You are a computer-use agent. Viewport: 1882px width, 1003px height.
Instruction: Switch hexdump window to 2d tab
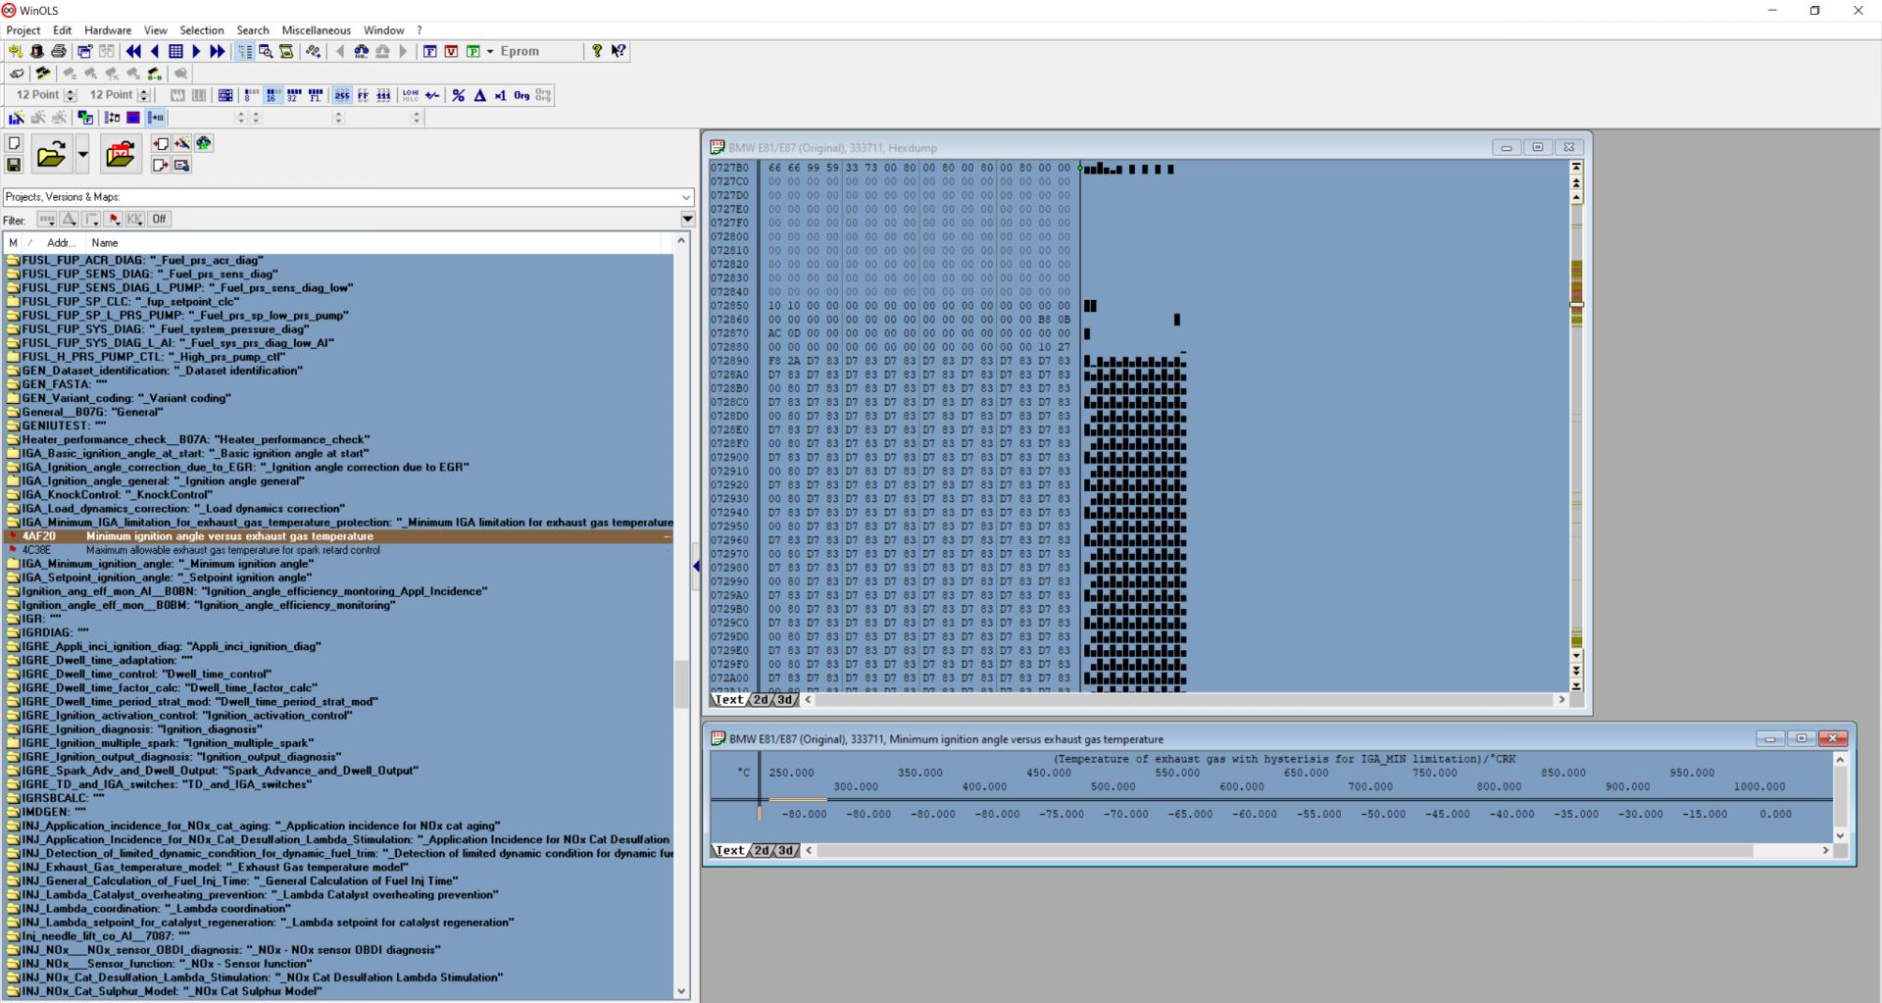coord(761,700)
